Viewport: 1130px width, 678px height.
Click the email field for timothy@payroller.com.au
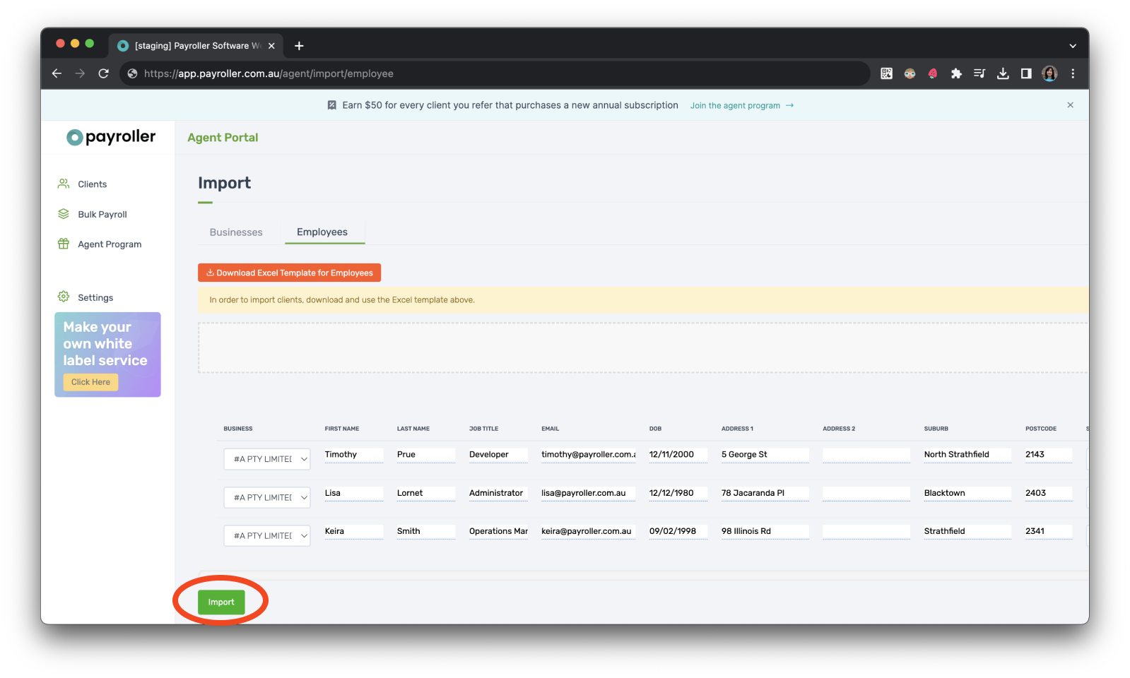click(588, 455)
